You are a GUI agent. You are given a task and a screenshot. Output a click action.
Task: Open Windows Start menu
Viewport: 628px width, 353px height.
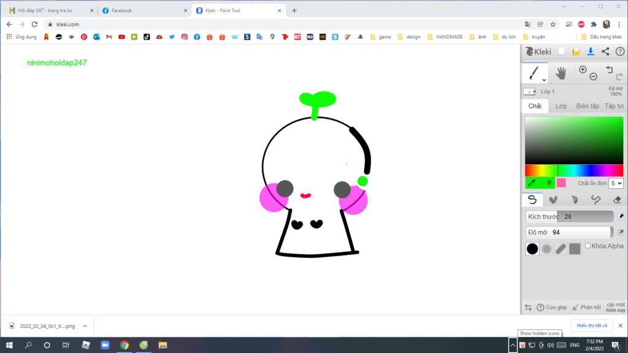pyautogui.click(x=9, y=344)
